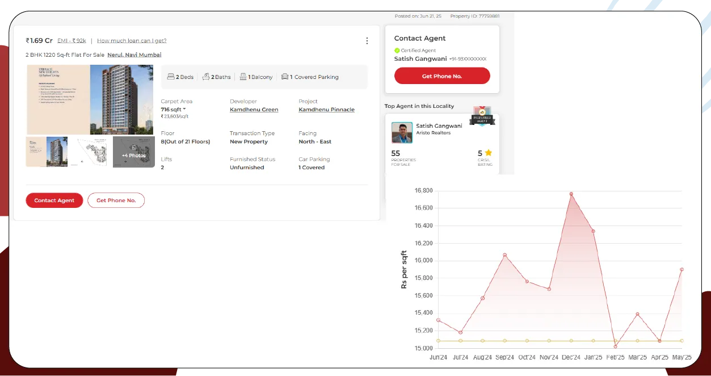Open the Kamdhenu Green developer link
This screenshot has width=711, height=376.
click(254, 110)
